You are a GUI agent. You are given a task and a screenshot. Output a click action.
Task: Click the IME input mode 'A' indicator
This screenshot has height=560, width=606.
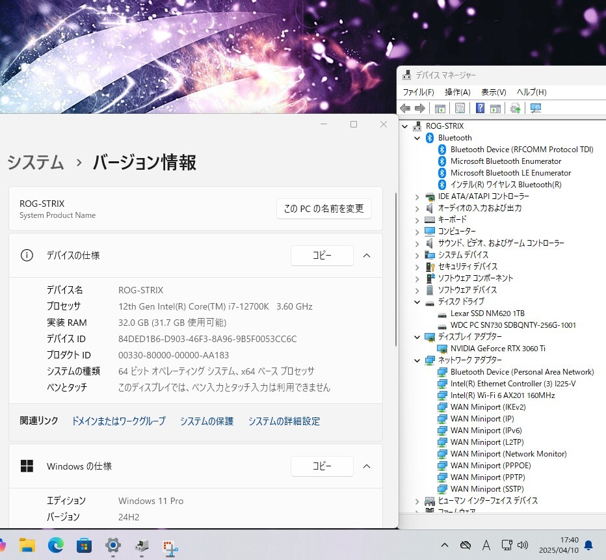click(486, 545)
